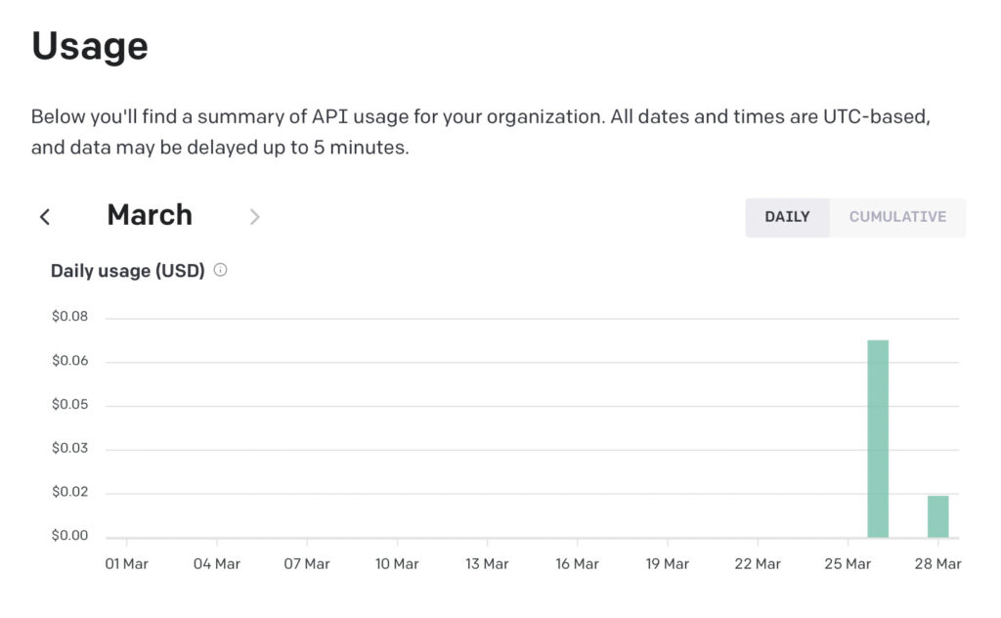
Task: Click the 04 Mar axis label
Action: [217, 564]
